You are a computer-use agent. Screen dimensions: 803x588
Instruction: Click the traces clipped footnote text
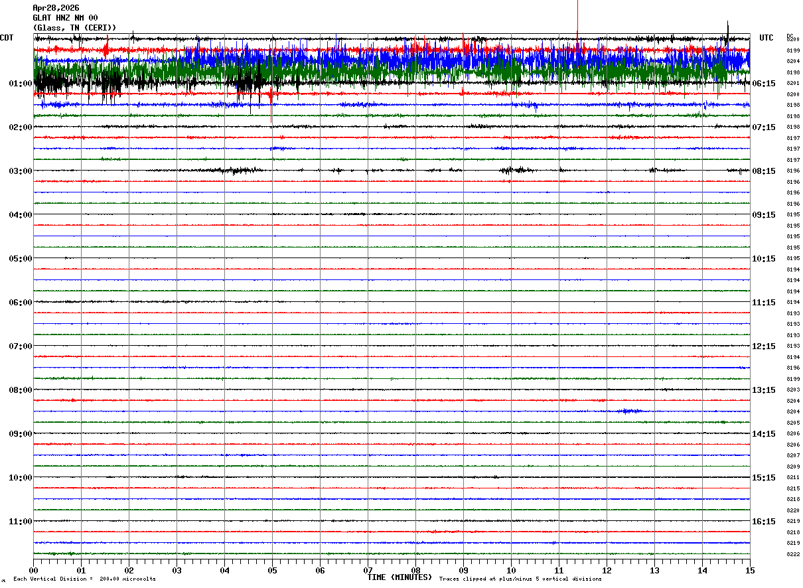pyautogui.click(x=520, y=579)
